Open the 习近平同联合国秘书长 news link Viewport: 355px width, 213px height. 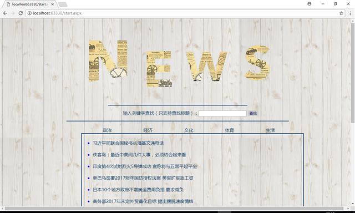point(128,143)
